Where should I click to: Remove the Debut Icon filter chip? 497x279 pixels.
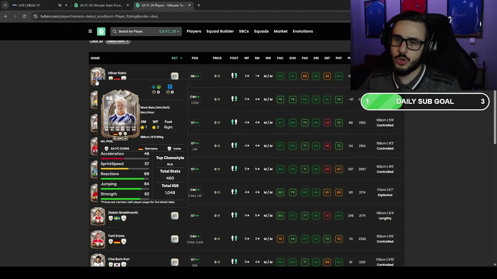127,41
